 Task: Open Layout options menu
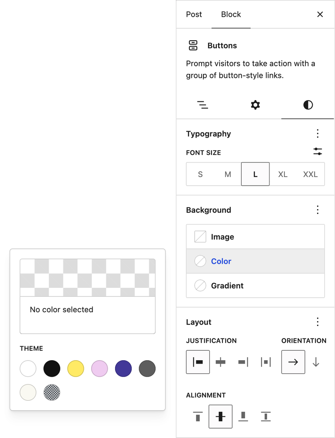pyautogui.click(x=317, y=322)
